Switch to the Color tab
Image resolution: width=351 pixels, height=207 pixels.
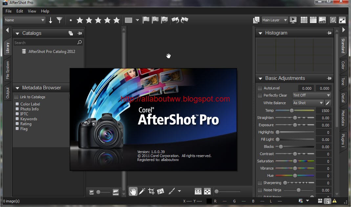pyautogui.click(x=343, y=65)
